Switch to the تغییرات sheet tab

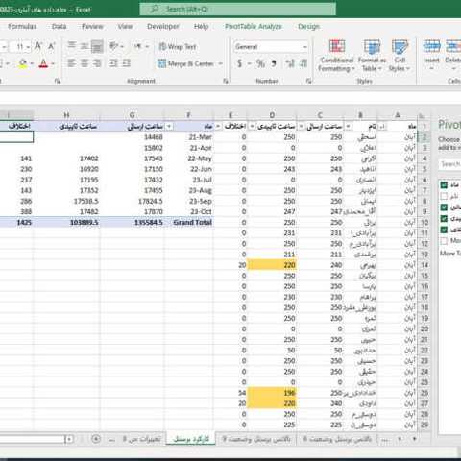pos(141,439)
